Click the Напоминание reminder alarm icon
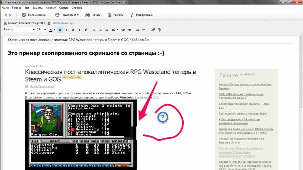This screenshot has width=303, height=170. point(24,15)
